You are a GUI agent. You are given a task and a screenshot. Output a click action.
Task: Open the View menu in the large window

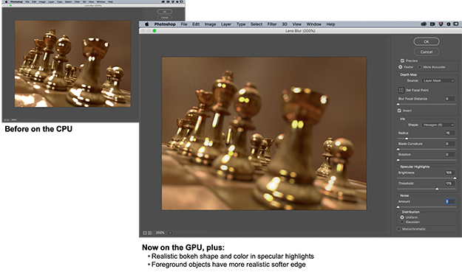296,24
